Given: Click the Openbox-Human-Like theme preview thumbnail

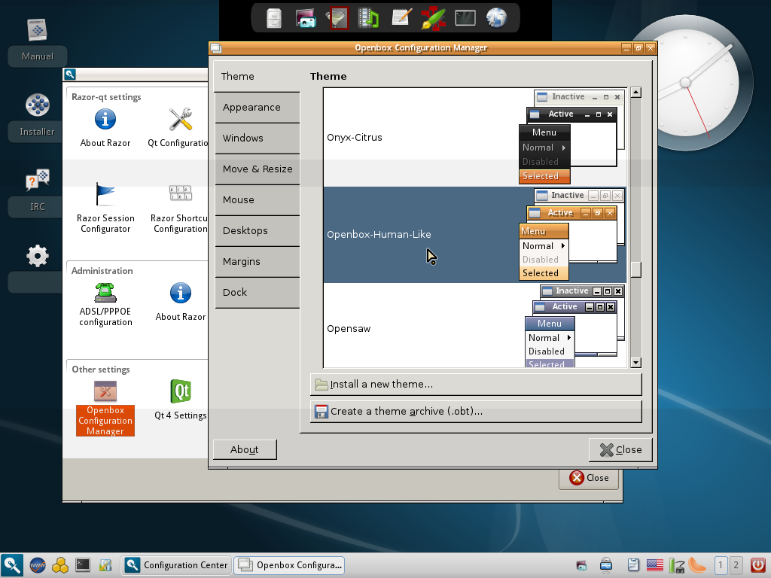Looking at the screenshot, I should click(x=572, y=235).
